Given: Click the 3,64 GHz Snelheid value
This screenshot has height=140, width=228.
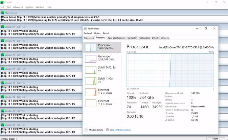Looking at the screenshot, I should coord(147,97).
